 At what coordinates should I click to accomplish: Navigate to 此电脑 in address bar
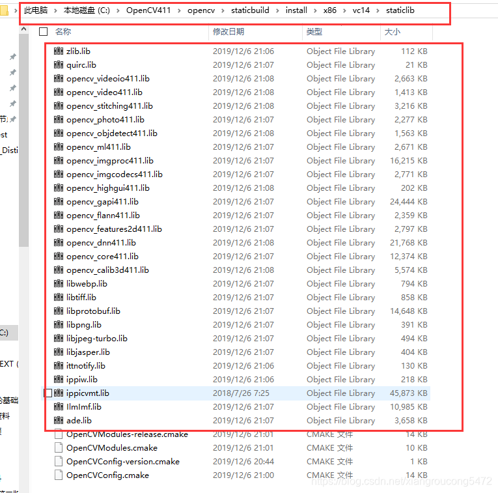click(x=36, y=10)
